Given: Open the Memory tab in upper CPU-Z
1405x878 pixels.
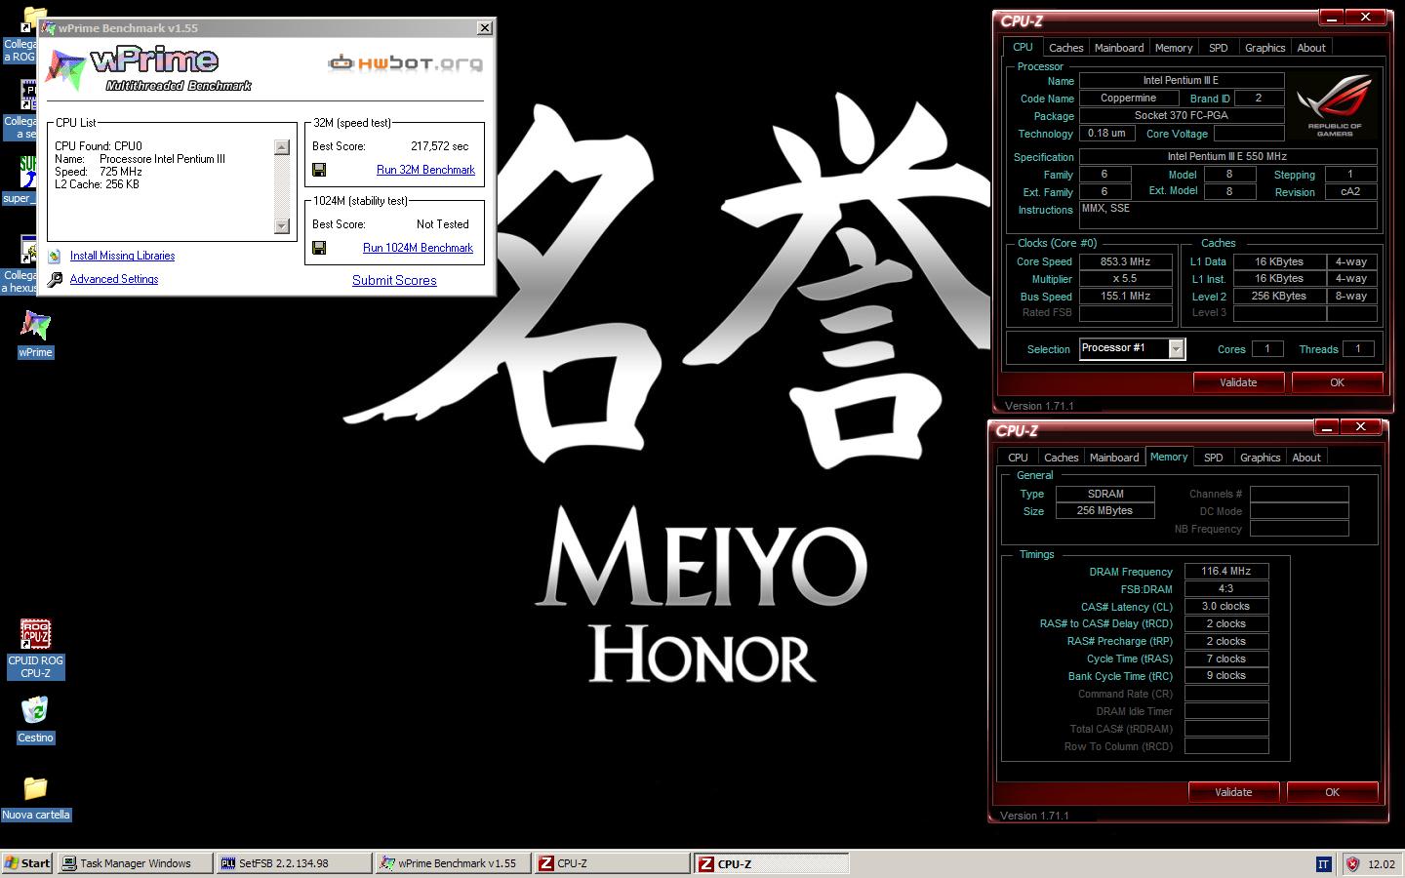Looking at the screenshot, I should click(1174, 48).
